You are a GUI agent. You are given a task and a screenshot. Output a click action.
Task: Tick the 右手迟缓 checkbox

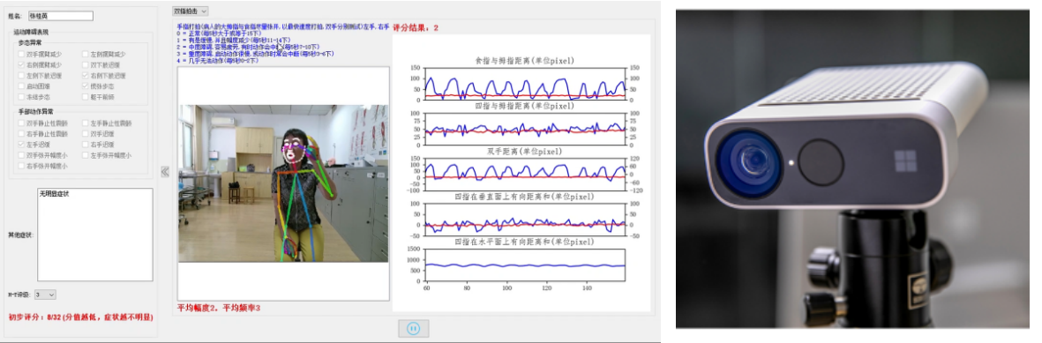click(x=85, y=145)
